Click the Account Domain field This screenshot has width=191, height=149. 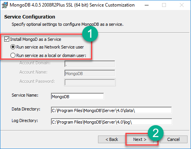pos(90,64)
